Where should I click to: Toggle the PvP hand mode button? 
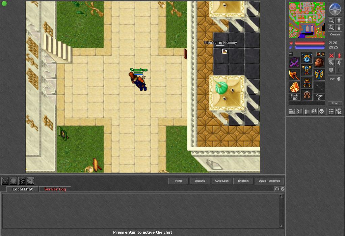[335, 79]
